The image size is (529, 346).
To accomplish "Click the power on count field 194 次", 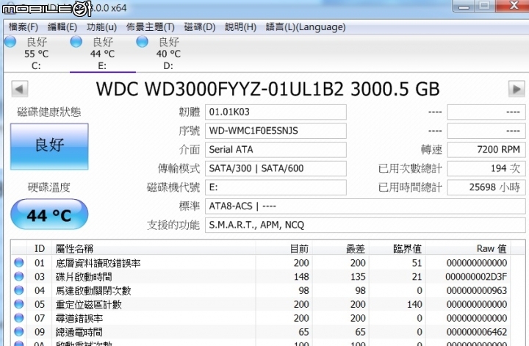I will coord(486,168).
